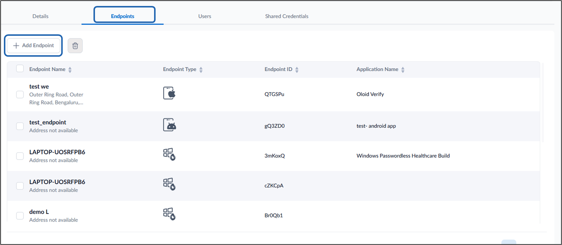Click endpoint ID Br0Qb1
Image resolution: width=562 pixels, height=245 pixels.
[274, 215]
